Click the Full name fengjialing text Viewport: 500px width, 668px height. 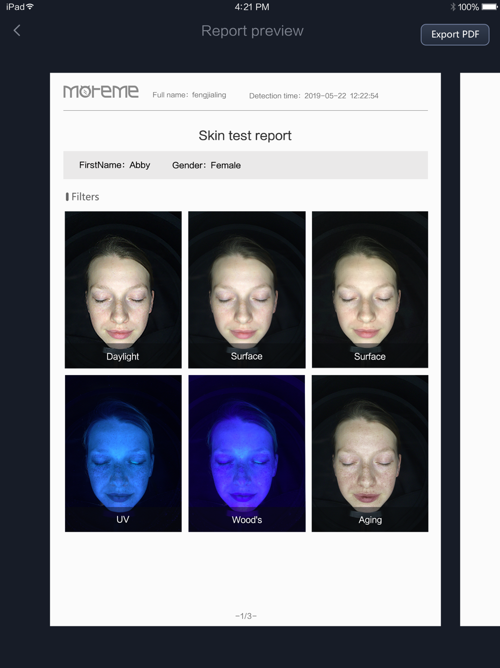click(189, 95)
